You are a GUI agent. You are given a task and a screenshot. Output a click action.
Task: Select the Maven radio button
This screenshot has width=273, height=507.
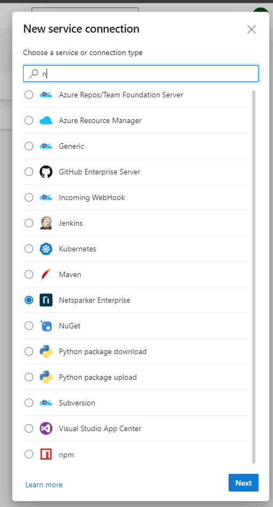(29, 274)
